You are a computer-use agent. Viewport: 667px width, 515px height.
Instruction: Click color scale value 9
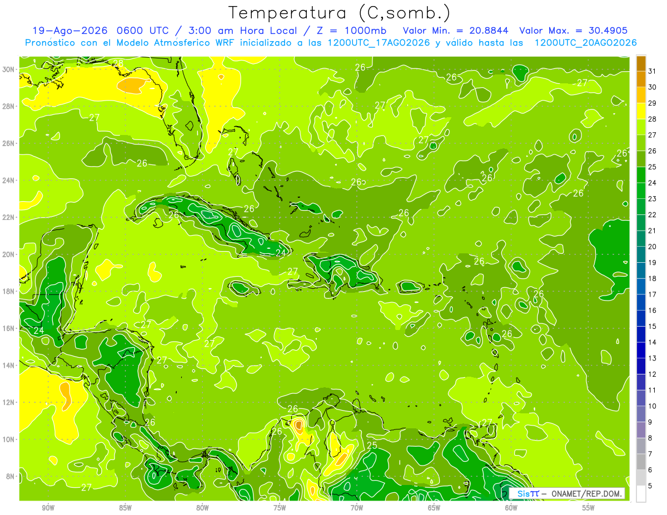tap(650, 422)
